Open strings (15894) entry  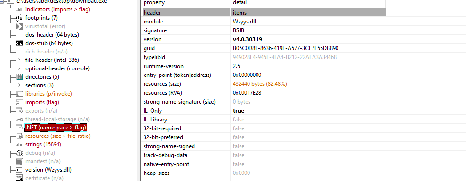43,144
